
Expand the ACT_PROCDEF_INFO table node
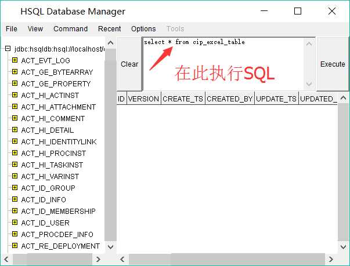15,234
